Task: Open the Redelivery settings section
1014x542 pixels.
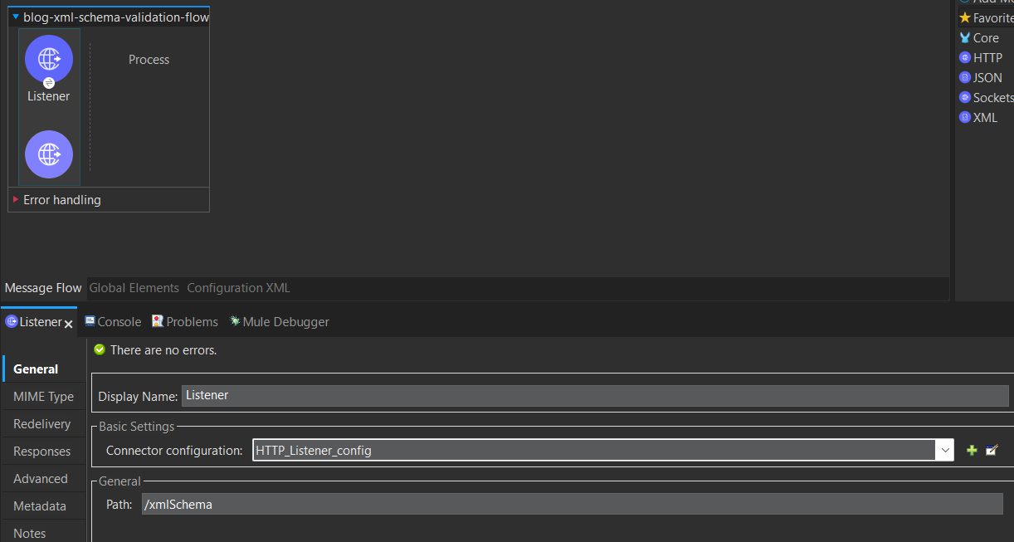Action: pos(41,424)
